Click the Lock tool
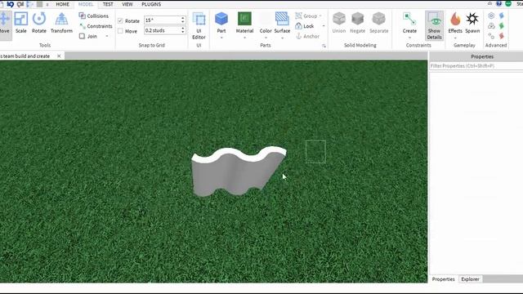523x294 pixels. [305, 25]
